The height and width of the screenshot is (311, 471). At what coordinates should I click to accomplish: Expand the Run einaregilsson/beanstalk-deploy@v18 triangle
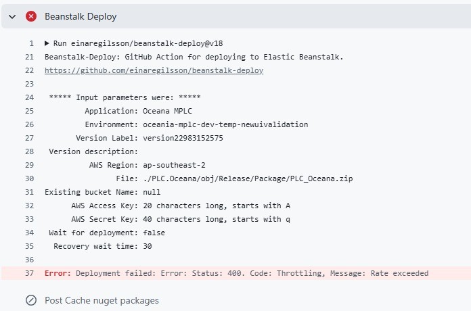[47, 43]
